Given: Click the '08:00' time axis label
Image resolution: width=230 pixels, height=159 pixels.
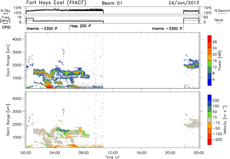Looking at the screenshot, I should click(x=84, y=153).
